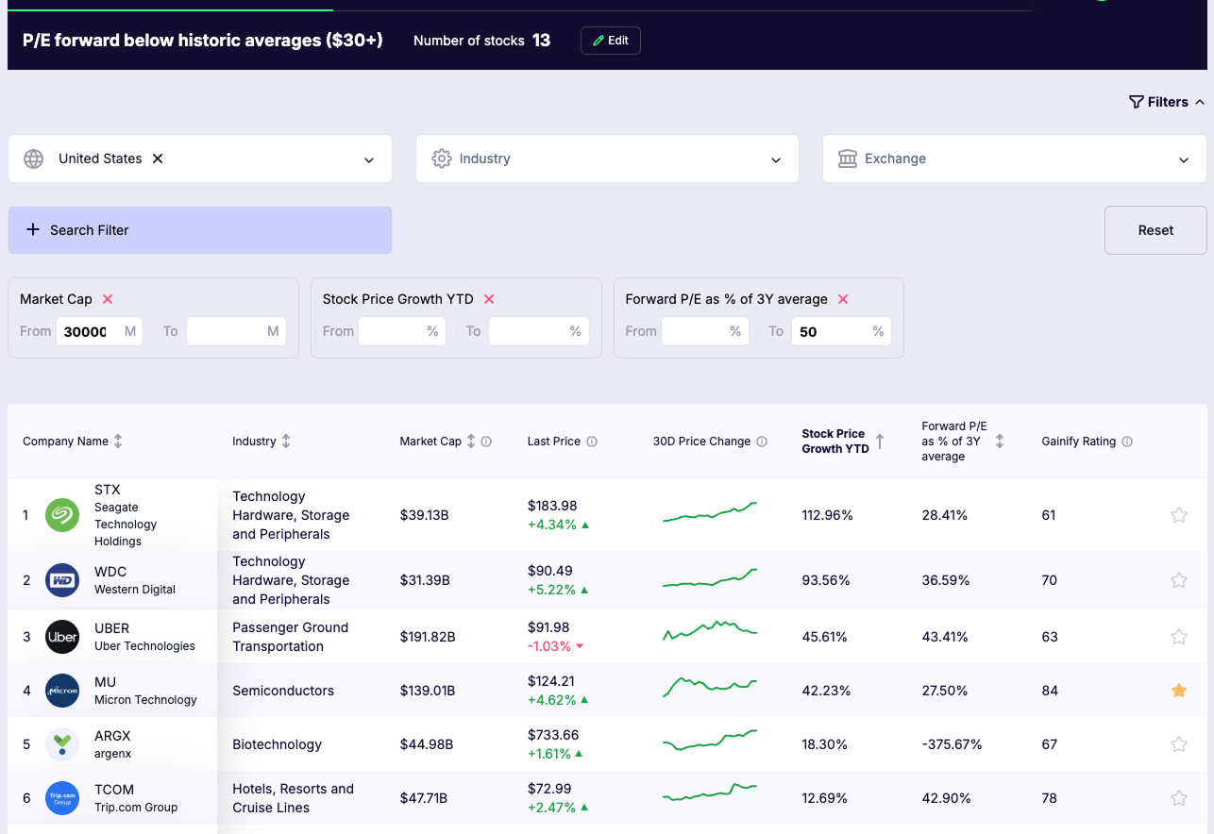Select the -375.67% forward P/E value

pyautogui.click(x=953, y=744)
